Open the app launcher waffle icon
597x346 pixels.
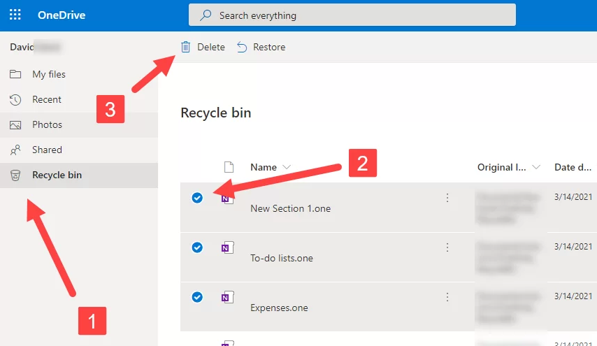[x=15, y=15]
